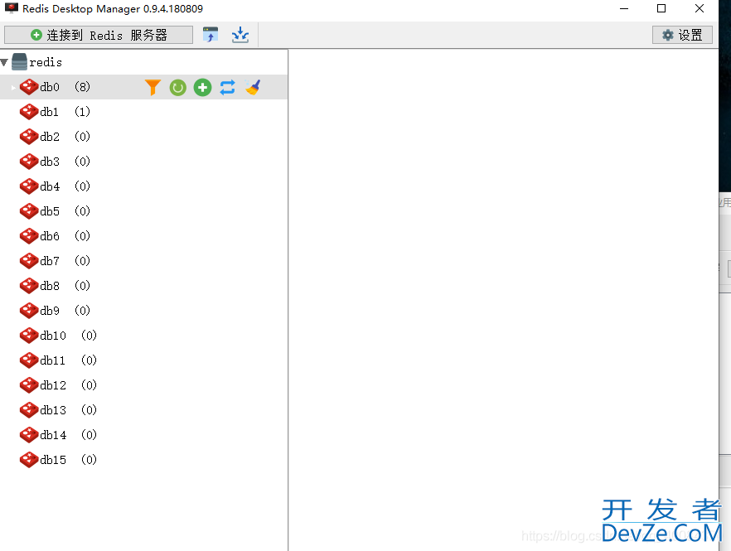Click the (8) key count of db0
This screenshot has height=551, width=731.
tap(83, 87)
